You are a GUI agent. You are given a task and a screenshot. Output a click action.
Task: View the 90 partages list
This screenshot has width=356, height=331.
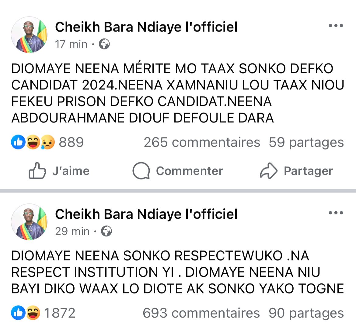pyautogui.click(x=306, y=313)
